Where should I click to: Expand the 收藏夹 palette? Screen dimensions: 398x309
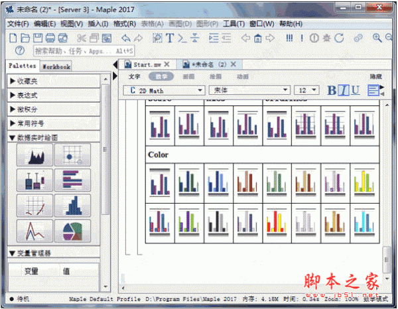(x=54, y=81)
